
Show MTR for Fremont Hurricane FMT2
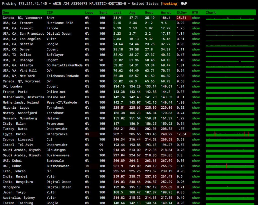coord(196,23)
